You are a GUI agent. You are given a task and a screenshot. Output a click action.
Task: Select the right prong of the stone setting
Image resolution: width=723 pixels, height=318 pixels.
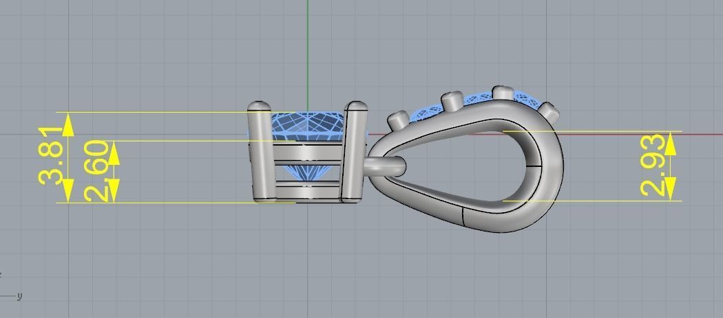(x=355, y=151)
